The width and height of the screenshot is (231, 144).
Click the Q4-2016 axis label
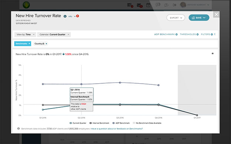click(158, 118)
